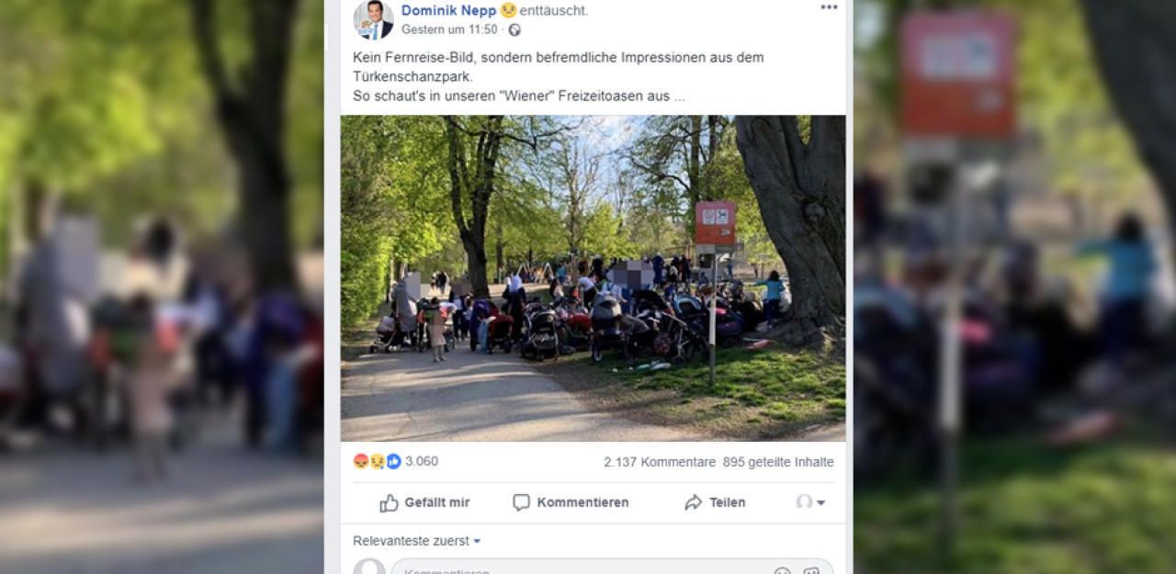Click the emoji picker in comment box
1176x574 pixels.
782,570
